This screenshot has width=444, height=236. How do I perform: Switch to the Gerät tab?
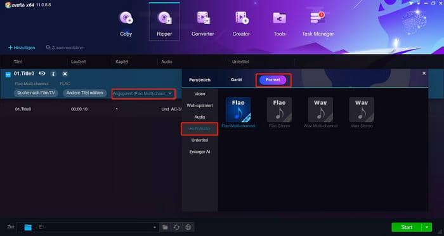click(236, 80)
